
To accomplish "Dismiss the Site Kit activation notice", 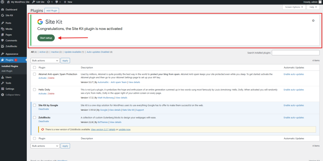I will coord(313,21).
